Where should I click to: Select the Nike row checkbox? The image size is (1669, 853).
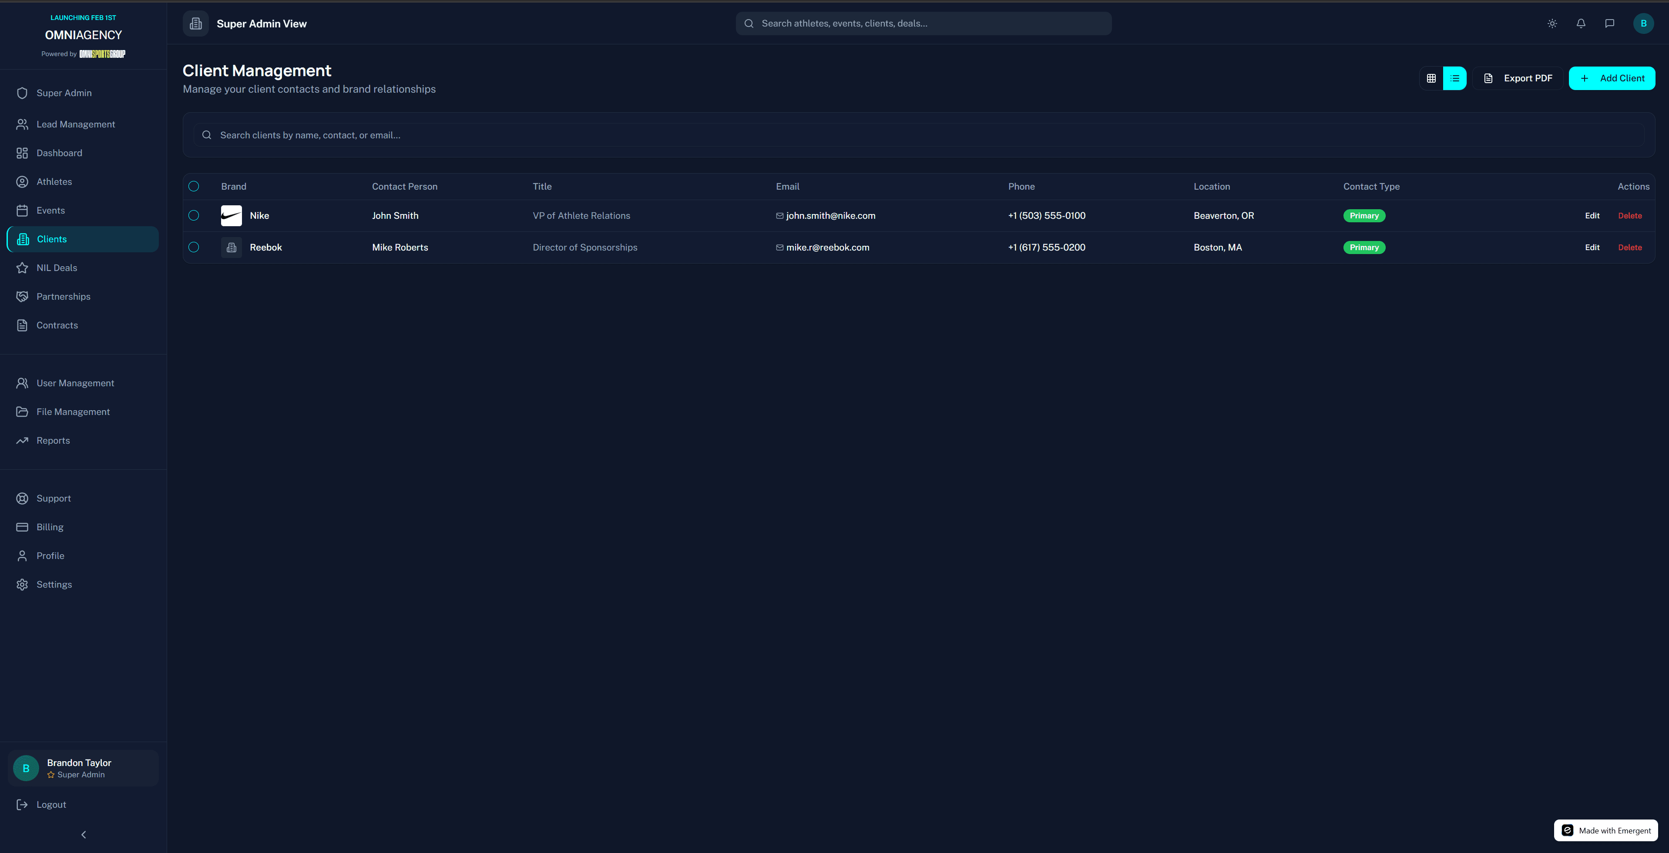tap(194, 216)
